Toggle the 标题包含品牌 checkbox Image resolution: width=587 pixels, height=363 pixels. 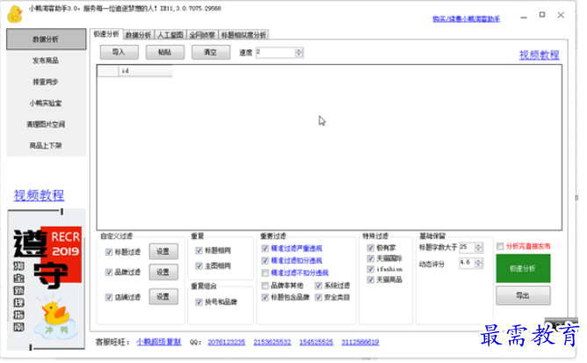point(265,297)
